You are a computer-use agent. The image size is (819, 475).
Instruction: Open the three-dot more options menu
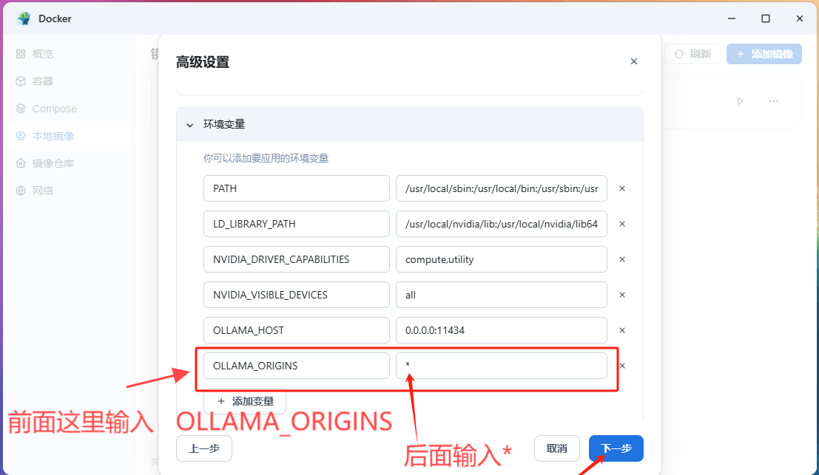coord(774,101)
